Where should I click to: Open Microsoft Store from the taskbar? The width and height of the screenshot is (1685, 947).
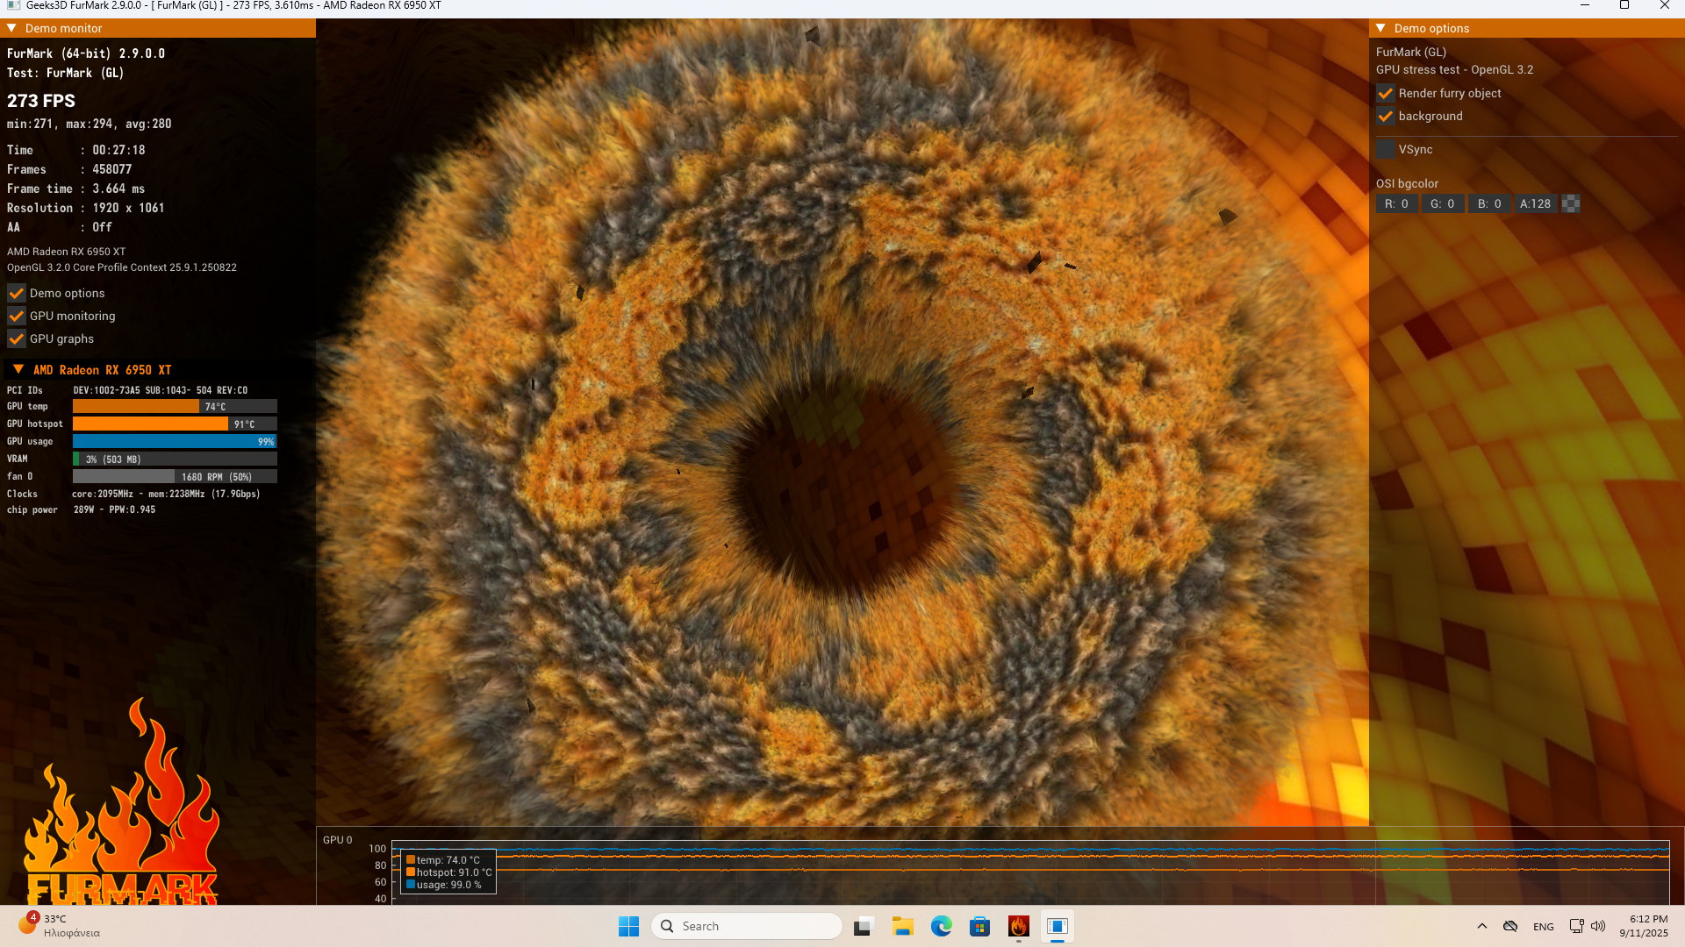point(979,926)
